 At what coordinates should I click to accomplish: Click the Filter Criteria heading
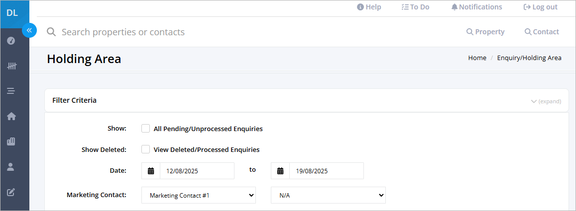75,100
